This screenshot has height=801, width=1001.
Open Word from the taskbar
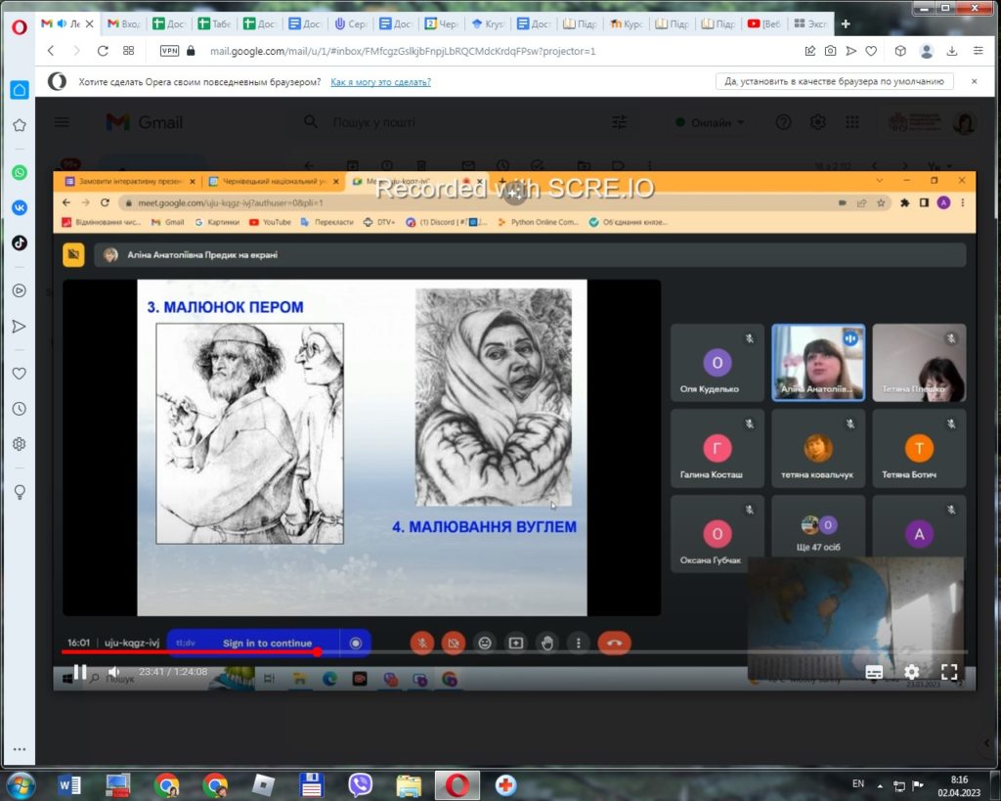pos(69,785)
